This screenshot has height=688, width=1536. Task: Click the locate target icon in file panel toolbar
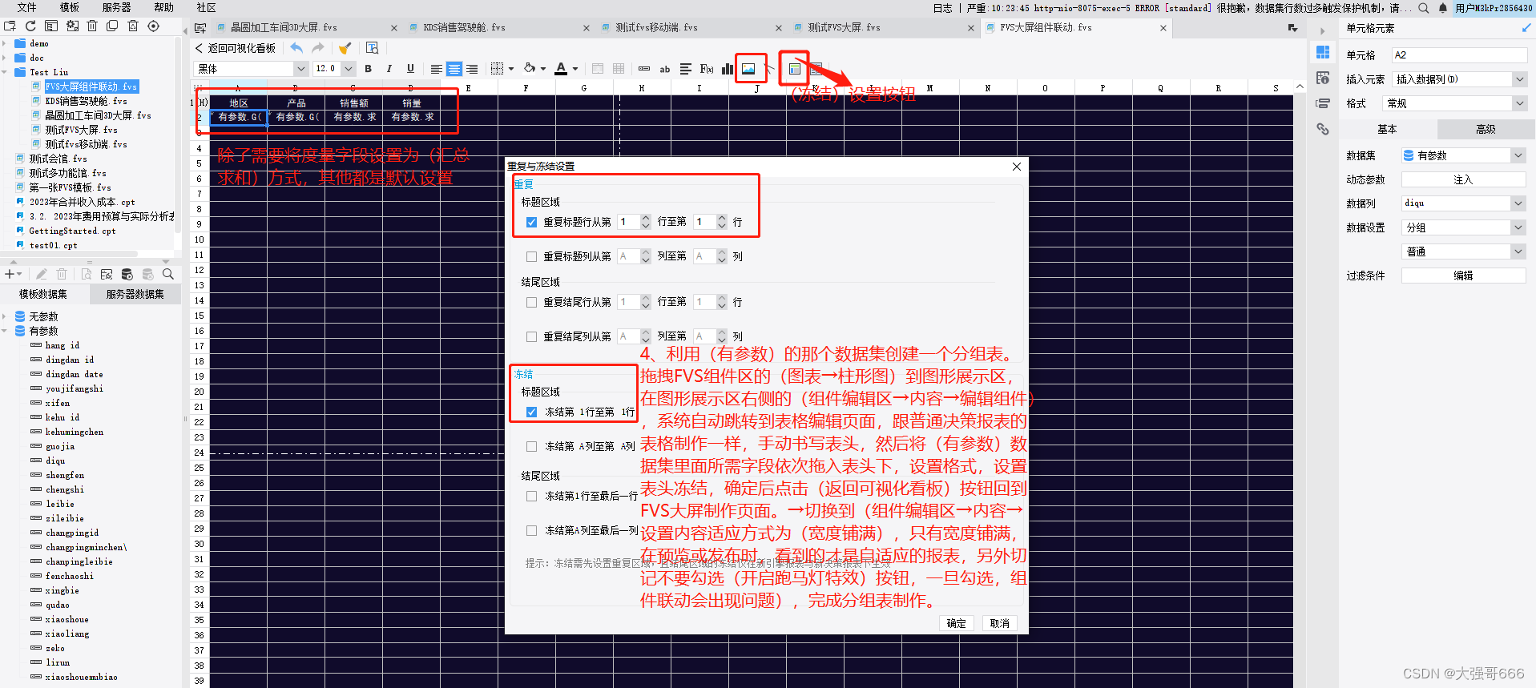coord(154,26)
